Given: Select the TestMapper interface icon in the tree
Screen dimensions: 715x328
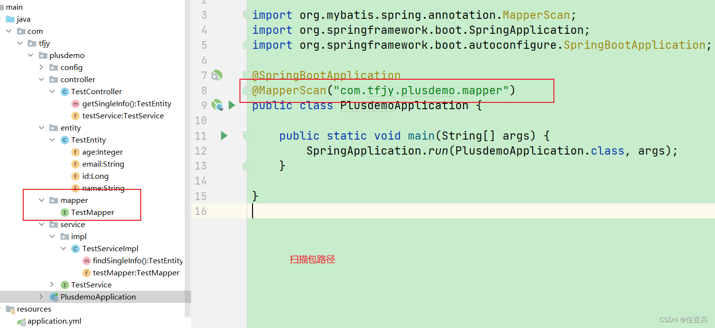Looking at the screenshot, I should [64, 213].
